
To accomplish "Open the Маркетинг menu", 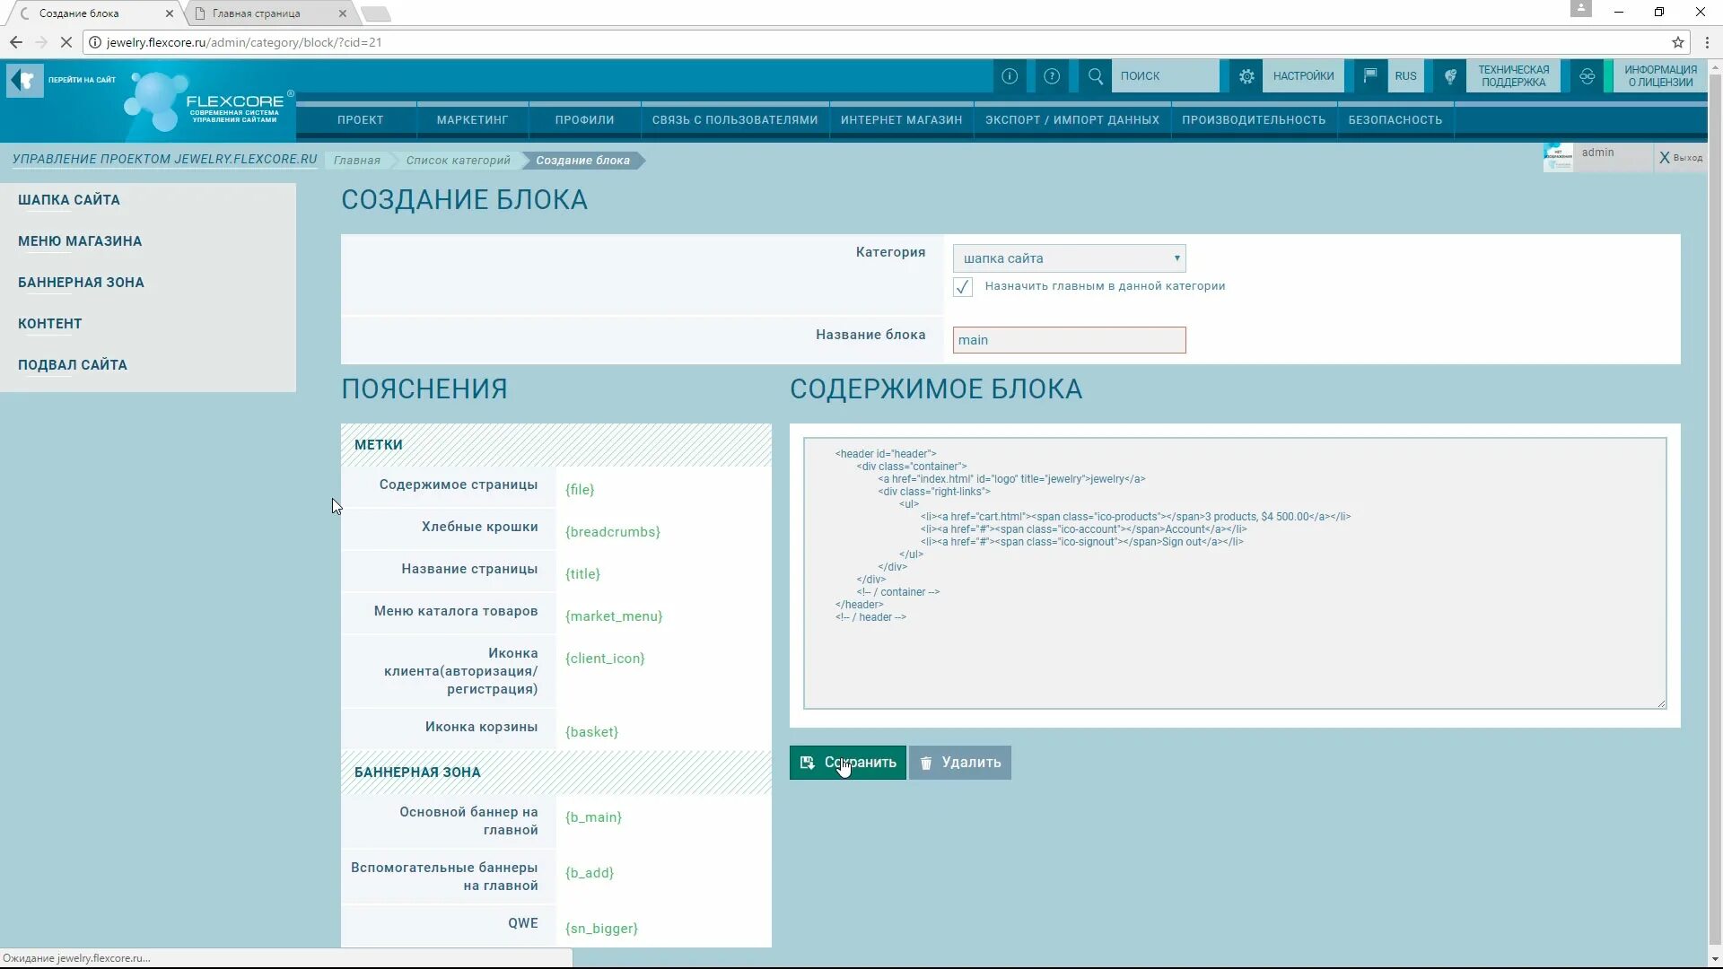I will pos(472,120).
